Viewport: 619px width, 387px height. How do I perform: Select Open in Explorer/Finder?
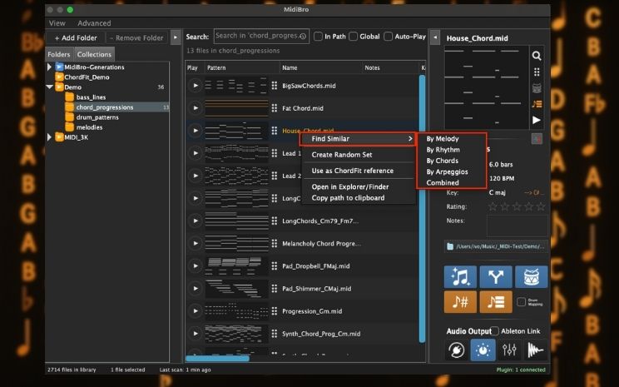(x=350, y=186)
